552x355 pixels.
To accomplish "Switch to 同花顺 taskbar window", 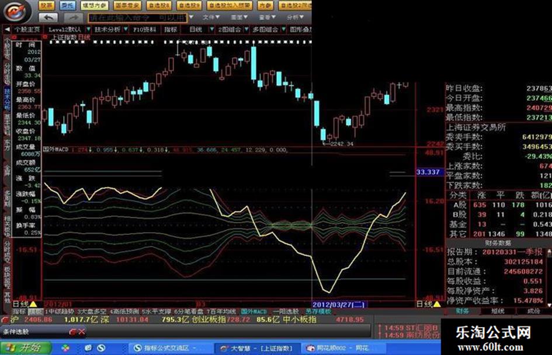I will coord(343,348).
